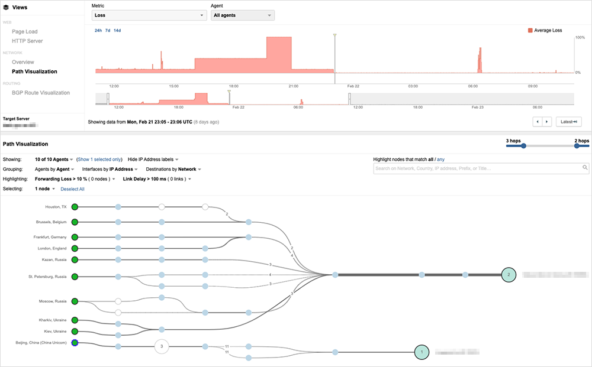
Task: Expand the Hide IP Address labels menu
Action: click(153, 160)
